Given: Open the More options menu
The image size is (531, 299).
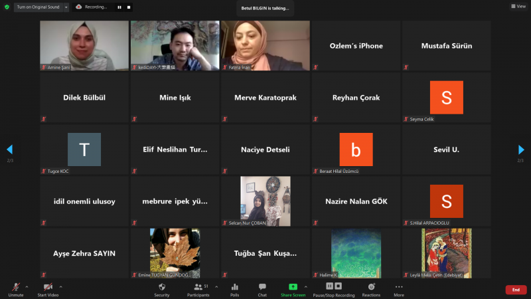Looking at the screenshot, I should [x=399, y=290].
